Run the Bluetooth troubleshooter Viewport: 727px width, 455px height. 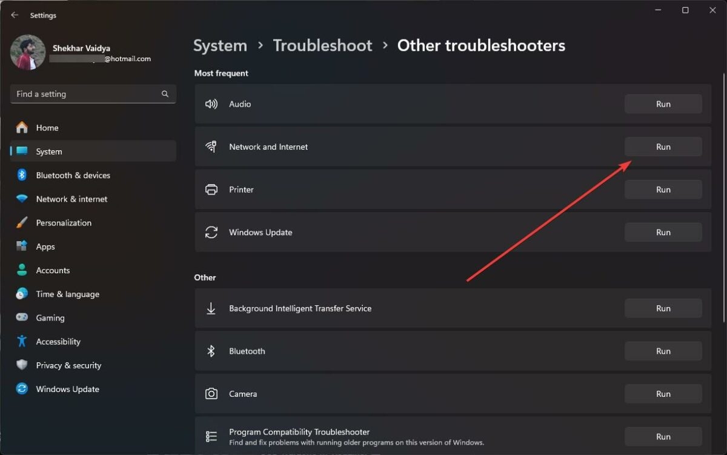[x=663, y=351]
